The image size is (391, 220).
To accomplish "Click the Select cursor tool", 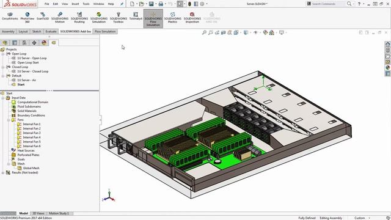I will pos(180,4).
